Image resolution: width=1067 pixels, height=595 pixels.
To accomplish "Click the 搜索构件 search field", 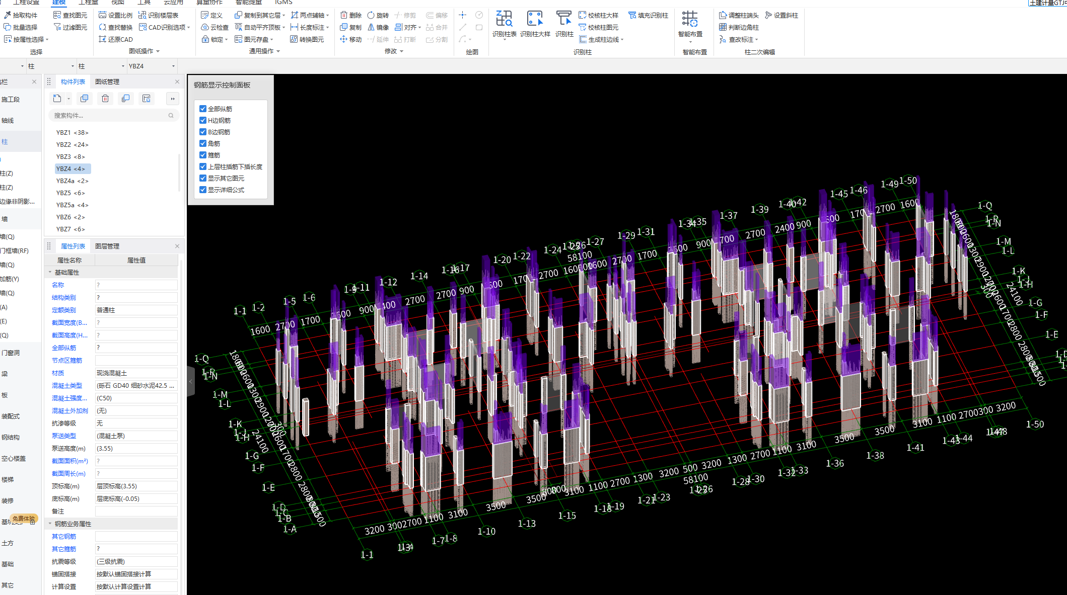I will (113, 116).
